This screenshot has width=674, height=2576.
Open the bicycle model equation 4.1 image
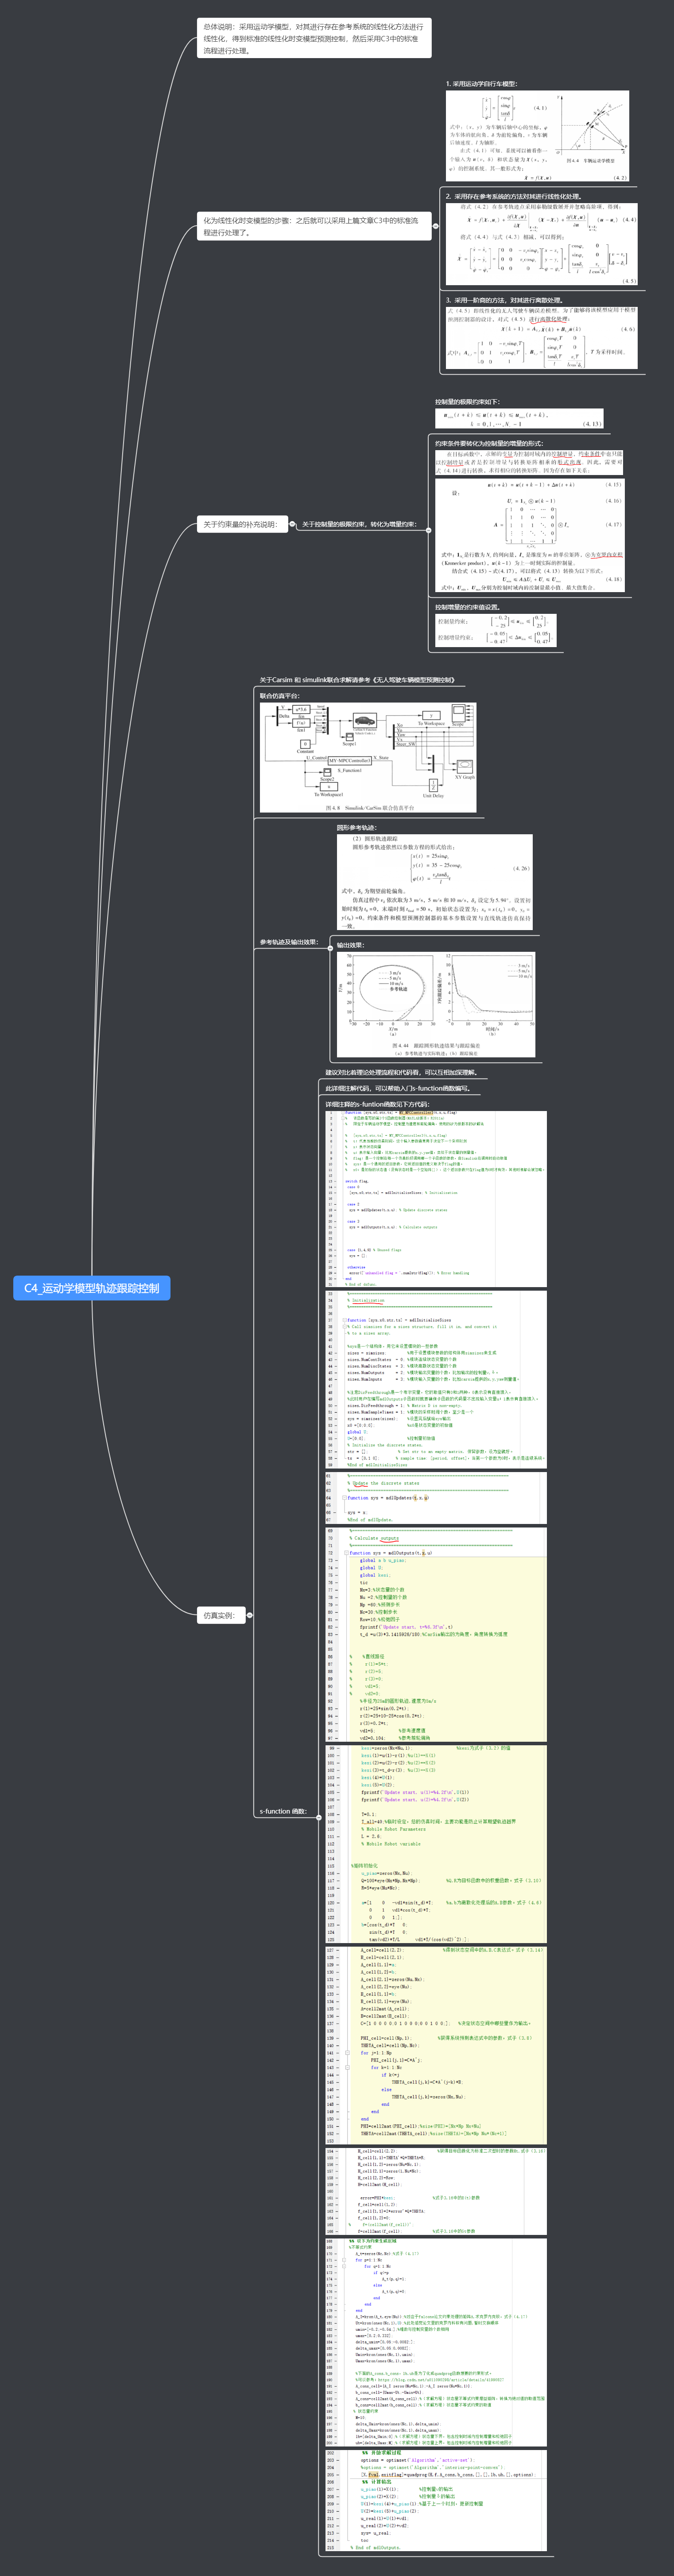click(537, 136)
